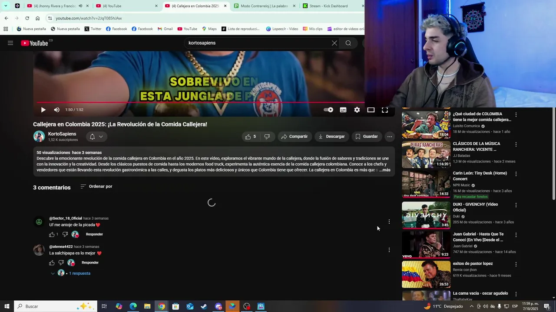Like the video with thumbs up
The width and height of the screenshot is (556, 312).
(x=251, y=136)
